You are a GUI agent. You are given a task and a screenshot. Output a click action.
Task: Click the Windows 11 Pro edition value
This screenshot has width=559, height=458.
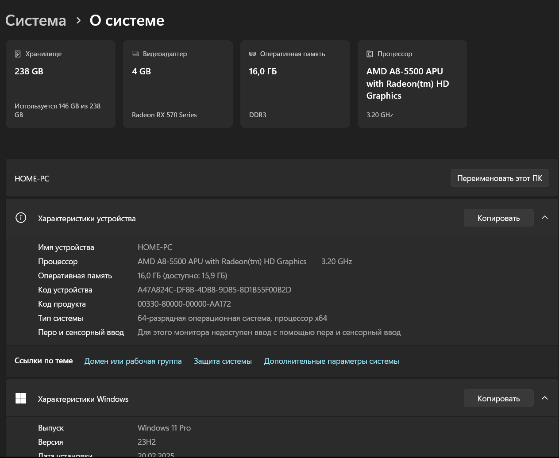pos(164,428)
